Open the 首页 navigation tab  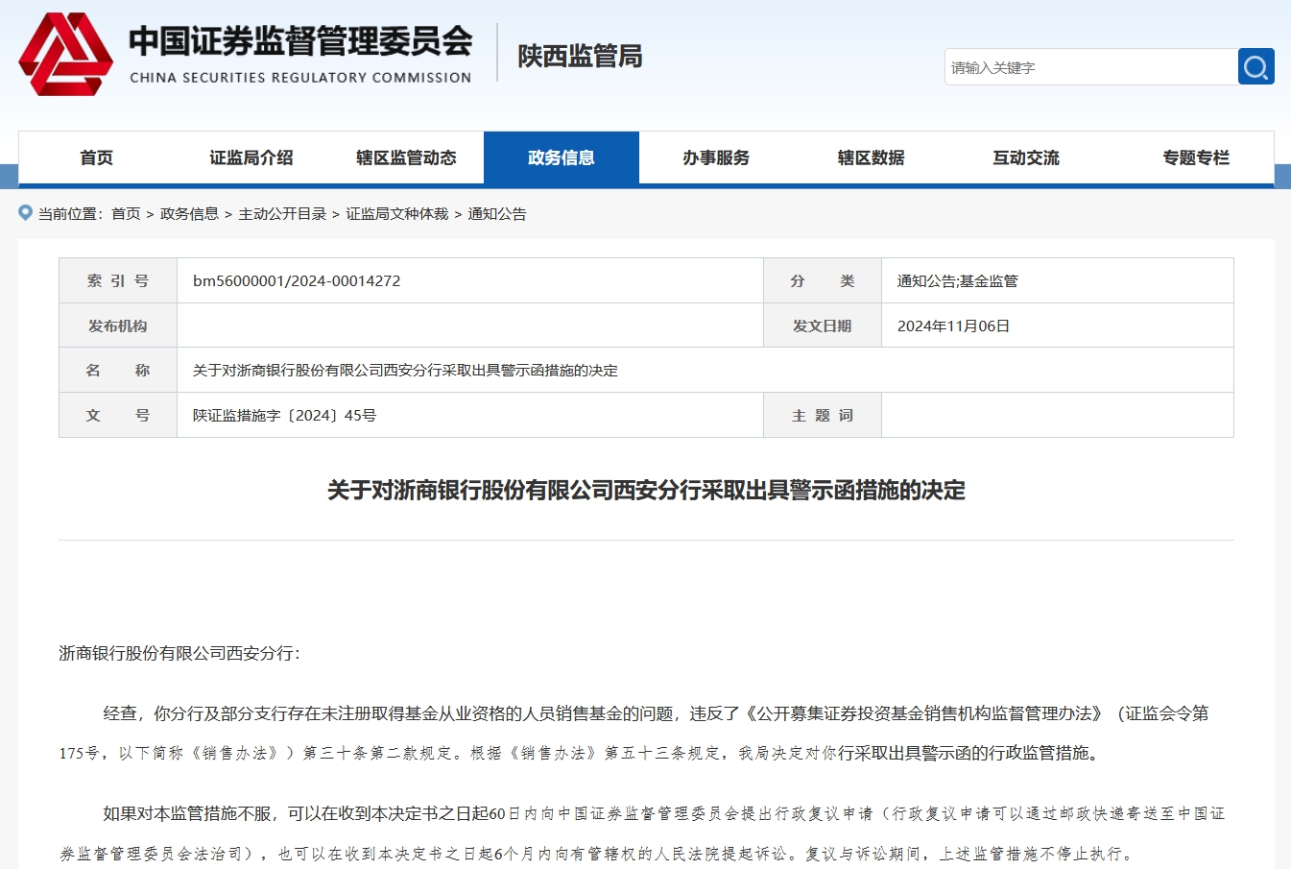[x=96, y=157]
